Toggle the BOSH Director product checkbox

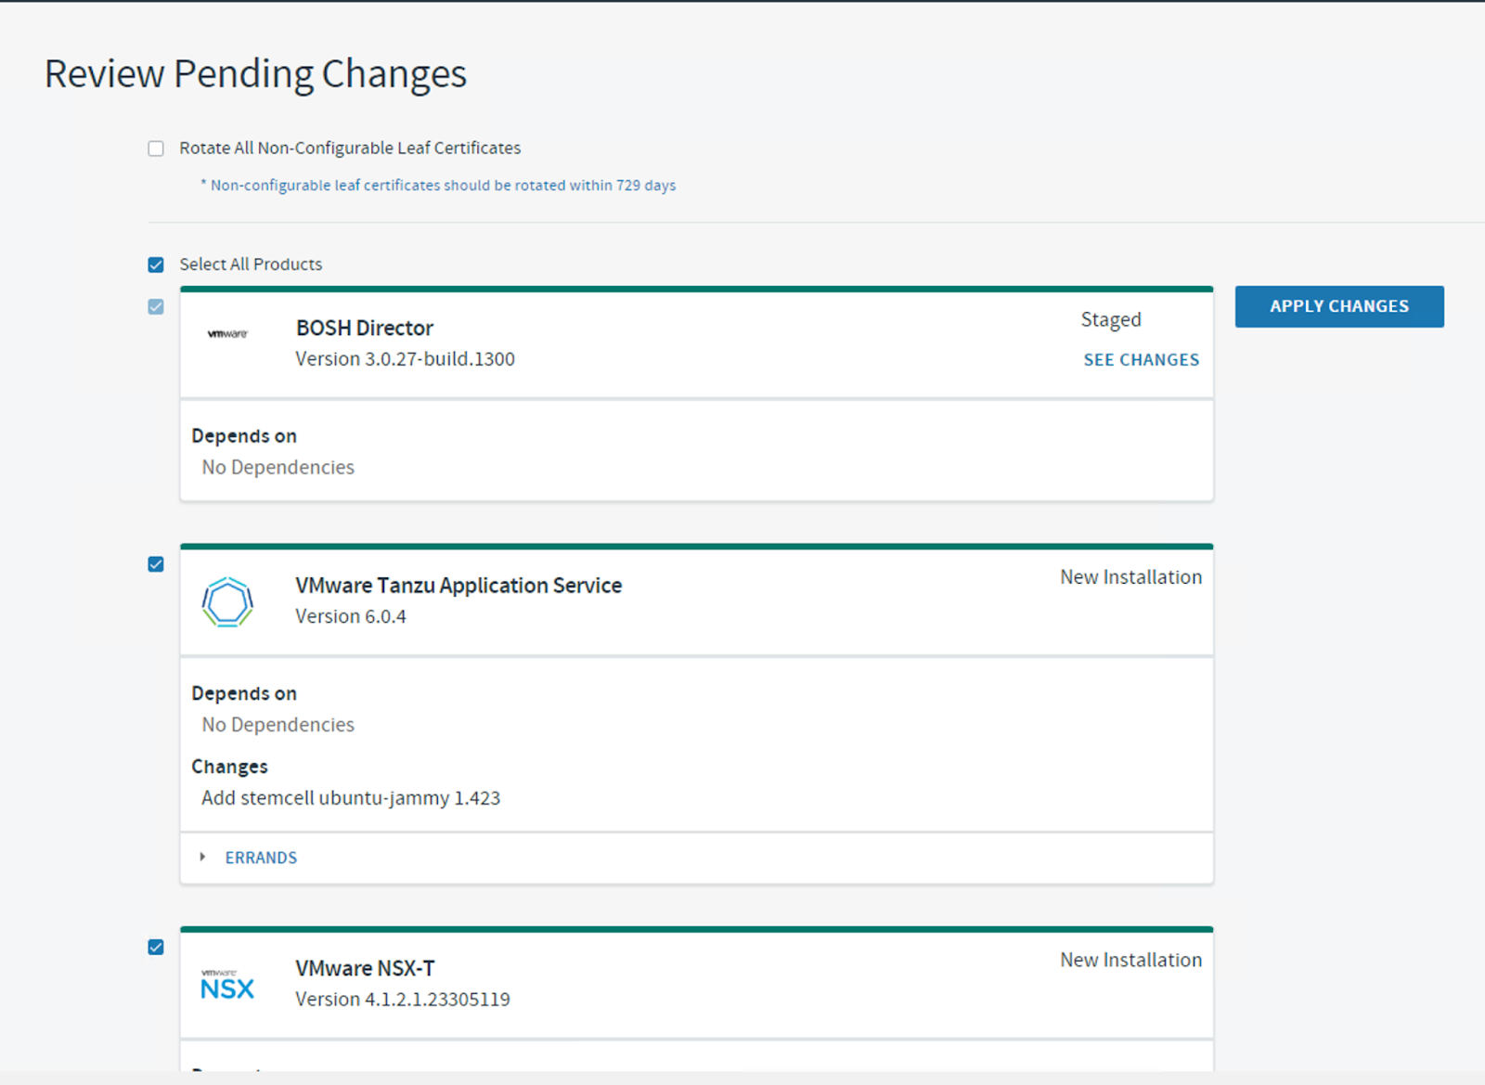156,306
